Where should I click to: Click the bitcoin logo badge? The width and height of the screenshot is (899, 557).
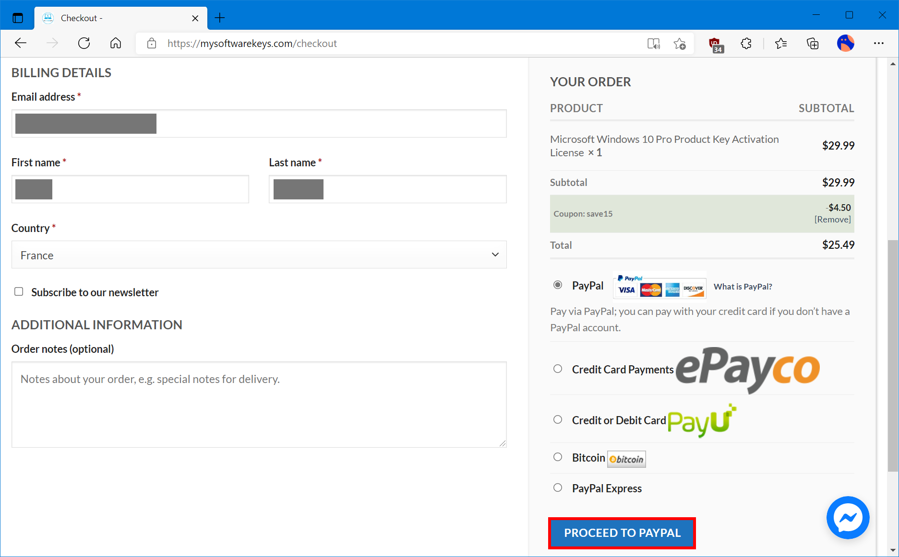coord(626,459)
